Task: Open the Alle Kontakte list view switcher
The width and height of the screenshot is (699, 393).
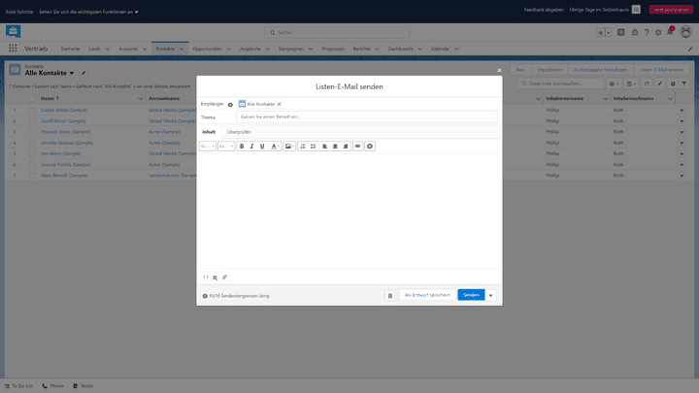Action: (x=71, y=73)
